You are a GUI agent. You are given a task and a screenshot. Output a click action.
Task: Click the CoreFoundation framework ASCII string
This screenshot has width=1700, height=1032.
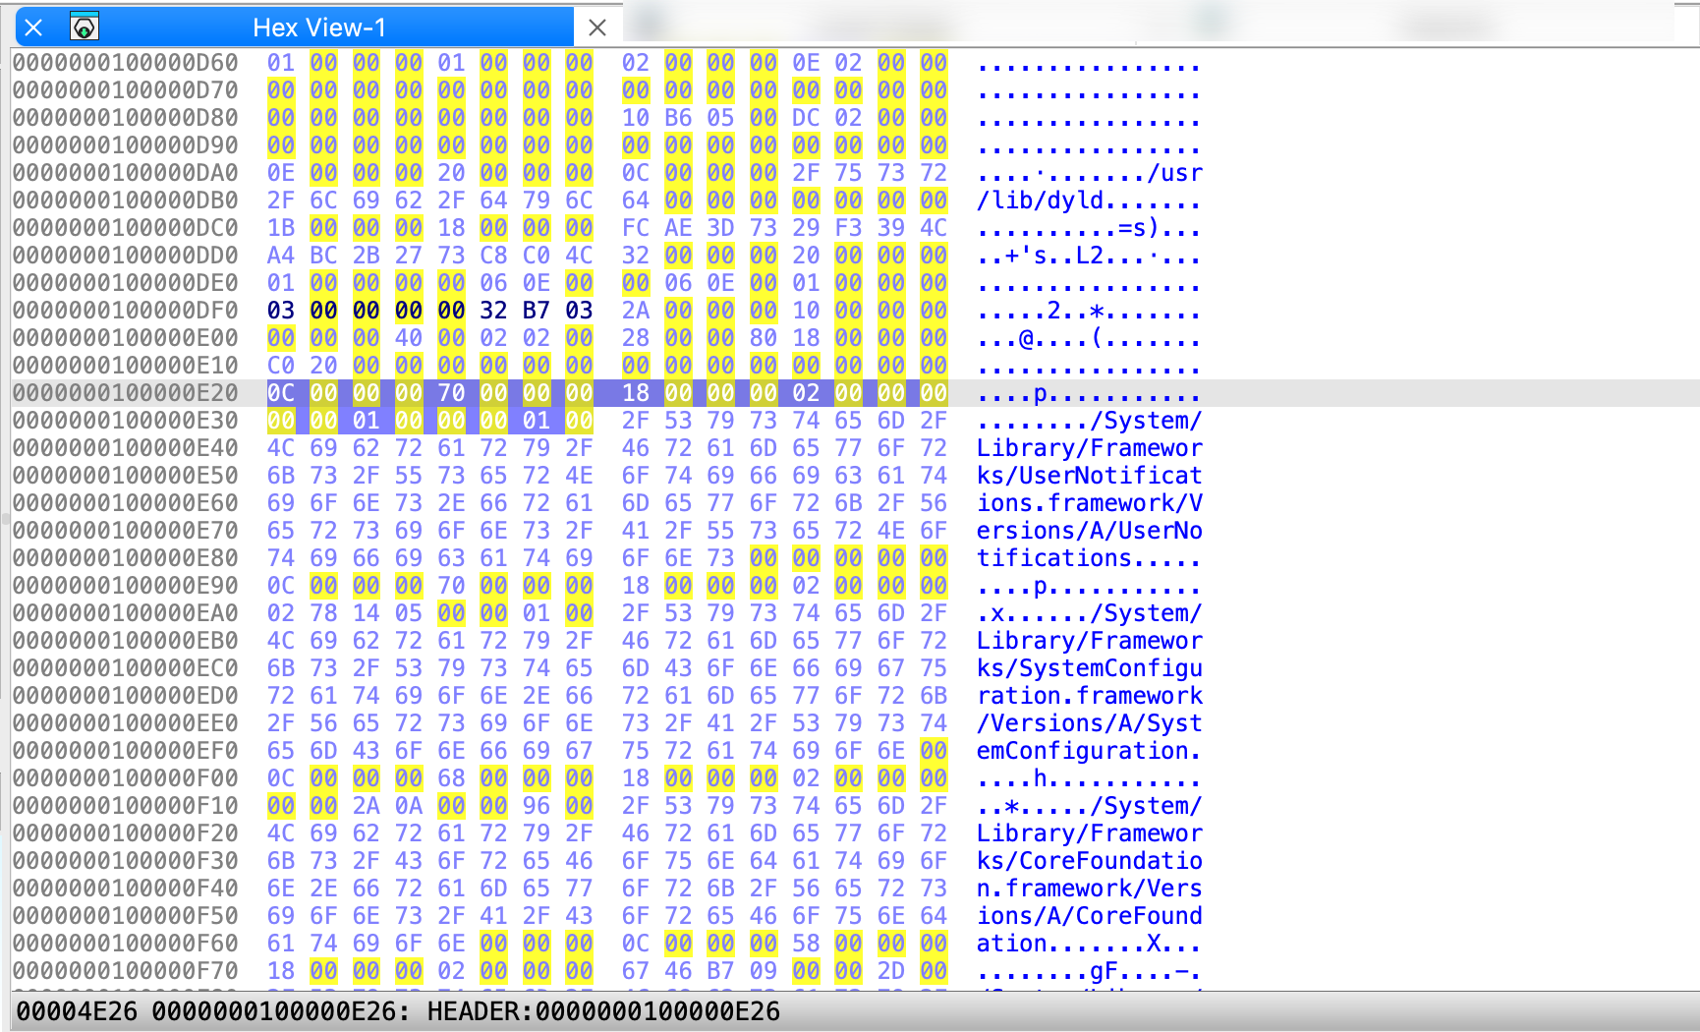click(x=1088, y=860)
